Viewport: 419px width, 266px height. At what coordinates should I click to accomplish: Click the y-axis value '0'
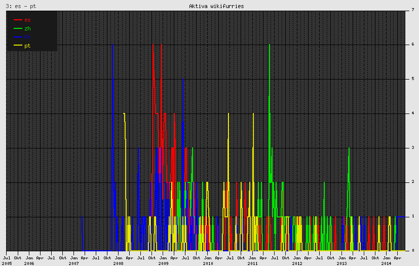tap(413, 250)
